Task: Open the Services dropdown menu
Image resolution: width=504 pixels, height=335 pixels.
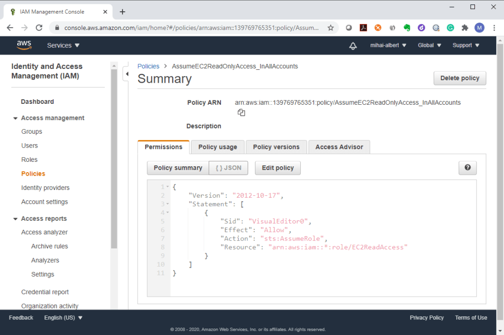Action: point(63,45)
